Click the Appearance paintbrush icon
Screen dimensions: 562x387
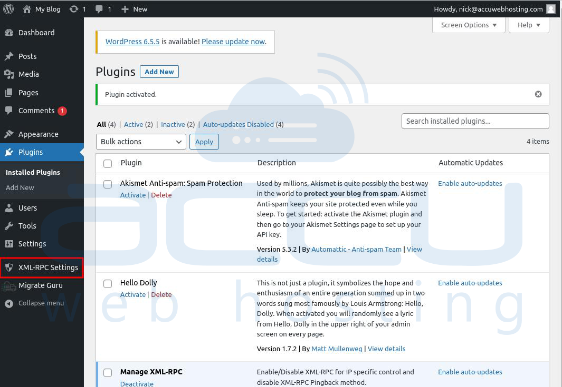click(9, 134)
